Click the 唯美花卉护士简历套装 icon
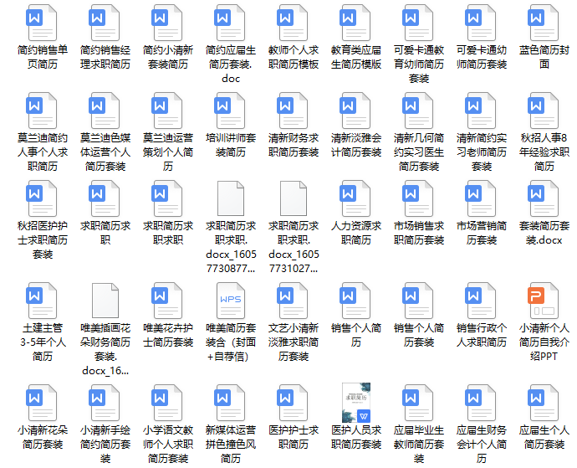Screen dimensions: 577x468 [167, 301]
